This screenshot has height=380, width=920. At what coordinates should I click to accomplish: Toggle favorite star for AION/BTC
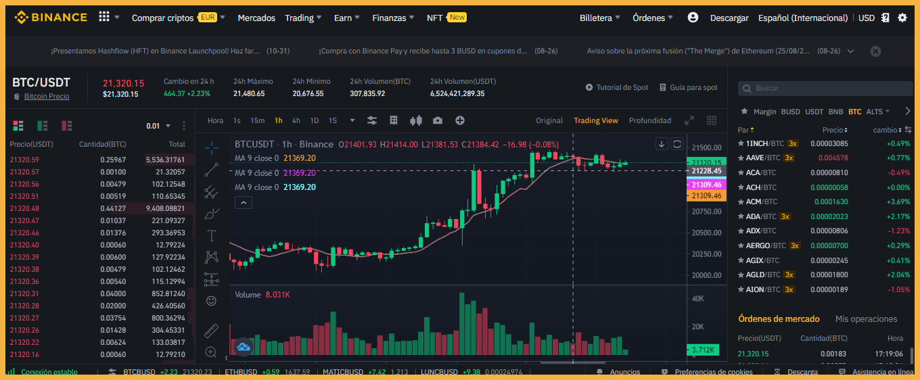(741, 289)
